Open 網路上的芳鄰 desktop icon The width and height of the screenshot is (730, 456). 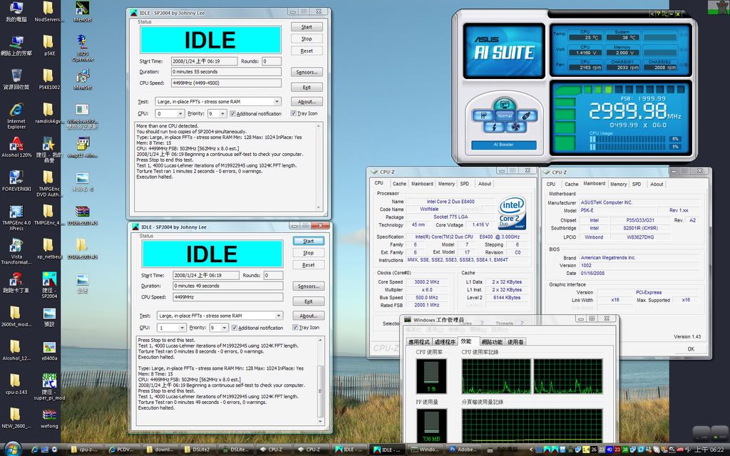16,46
